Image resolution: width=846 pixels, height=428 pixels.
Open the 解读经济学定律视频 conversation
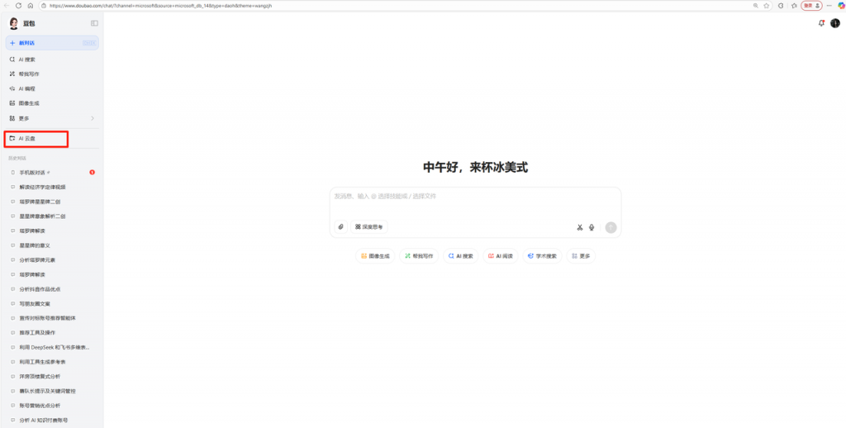point(52,187)
